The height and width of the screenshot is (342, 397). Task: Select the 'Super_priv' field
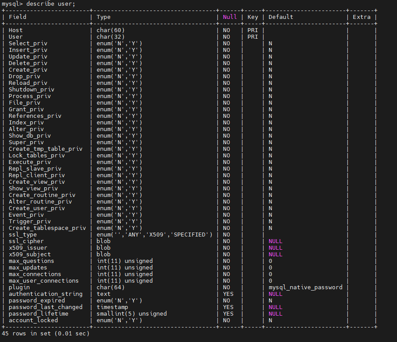(x=26, y=142)
